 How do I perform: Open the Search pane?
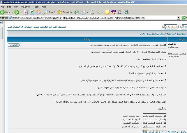49,12
